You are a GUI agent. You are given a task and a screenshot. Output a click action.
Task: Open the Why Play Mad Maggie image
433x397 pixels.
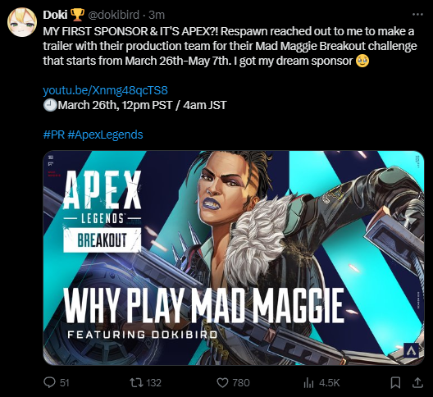coord(234,258)
